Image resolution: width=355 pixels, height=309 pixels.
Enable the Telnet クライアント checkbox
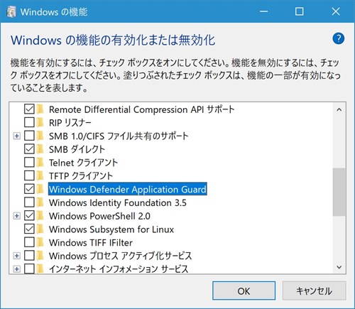pyautogui.click(x=29, y=163)
